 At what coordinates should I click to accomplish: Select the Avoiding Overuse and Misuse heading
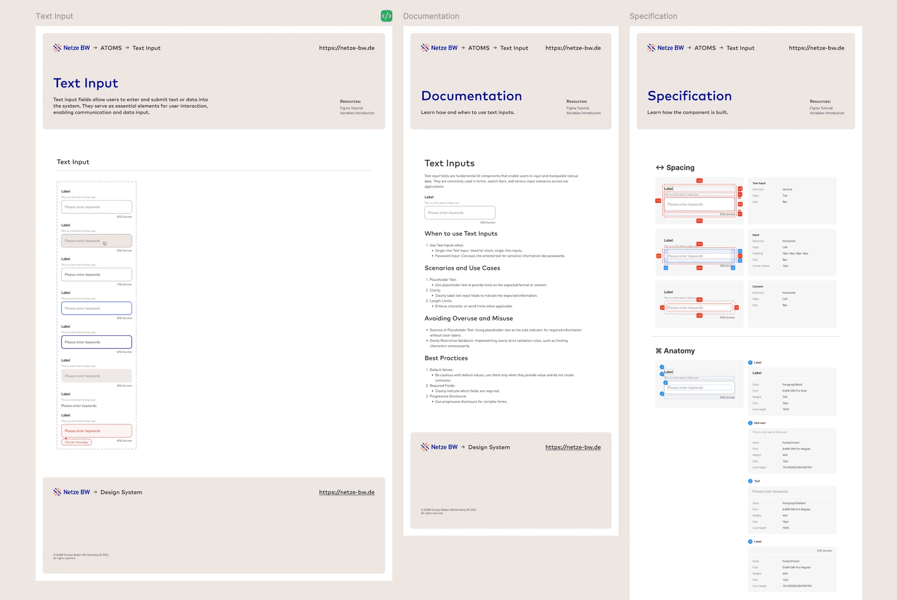pyautogui.click(x=469, y=319)
